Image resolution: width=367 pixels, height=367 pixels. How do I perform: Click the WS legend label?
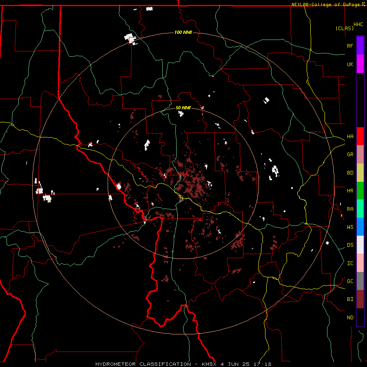(350, 227)
